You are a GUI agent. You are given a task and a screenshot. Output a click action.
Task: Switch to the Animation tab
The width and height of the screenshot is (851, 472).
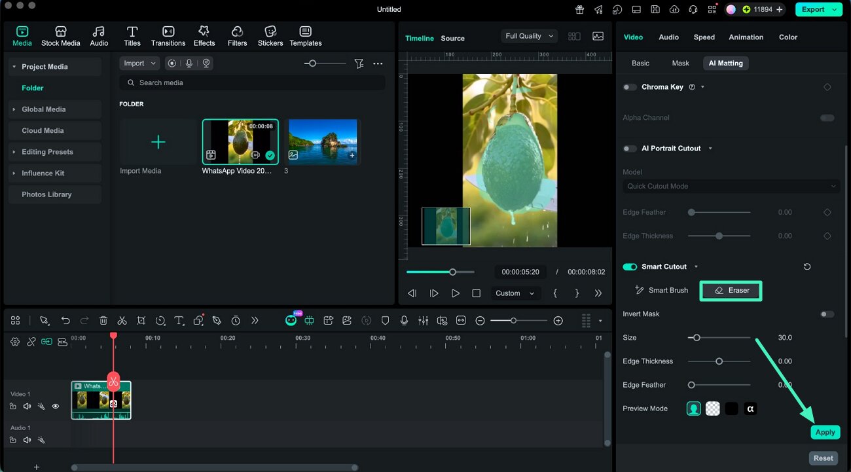(746, 37)
